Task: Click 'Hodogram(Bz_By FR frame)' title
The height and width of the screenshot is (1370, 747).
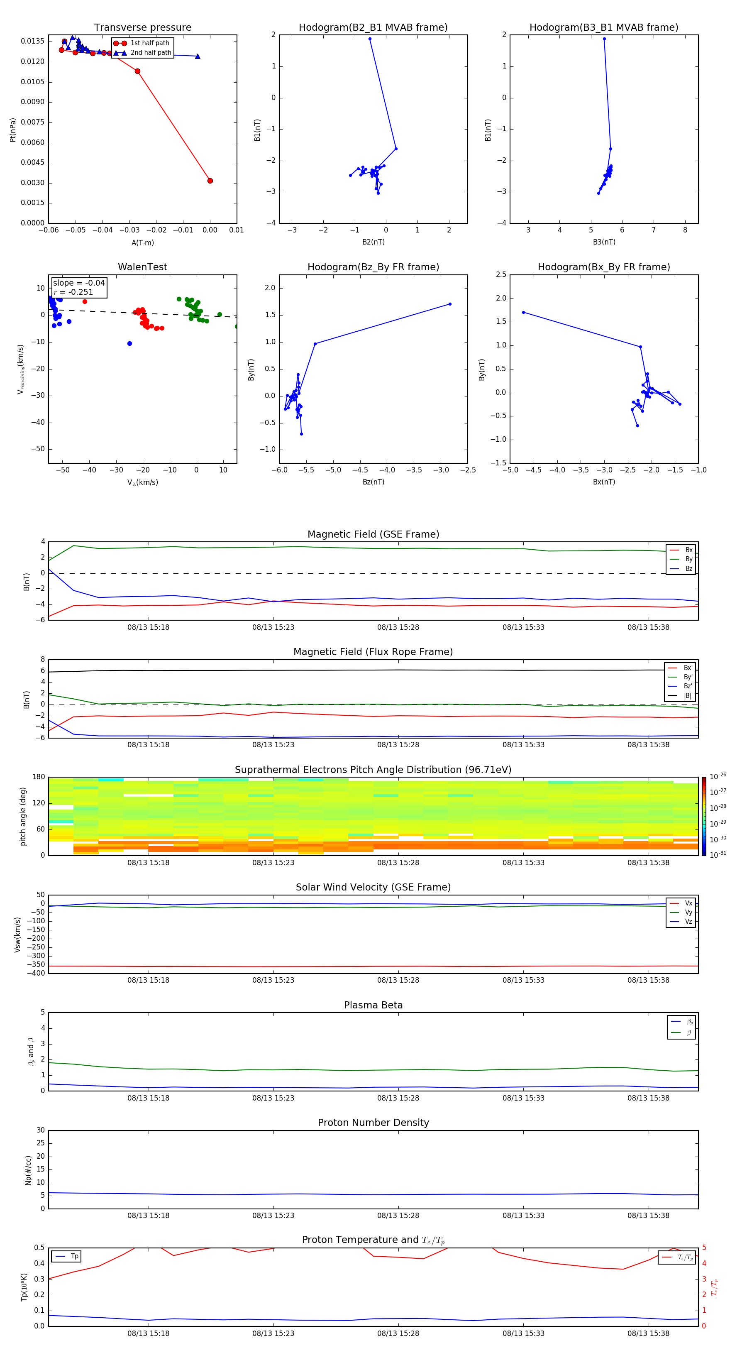Action: point(373,267)
